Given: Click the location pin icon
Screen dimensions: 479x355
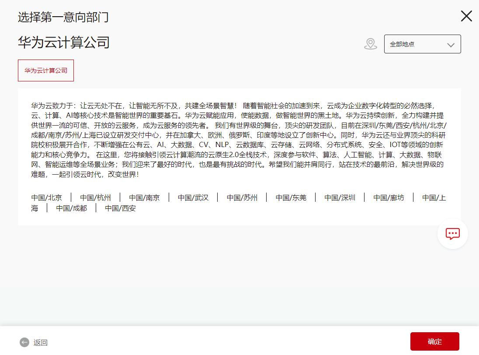Looking at the screenshot, I should tap(371, 44).
